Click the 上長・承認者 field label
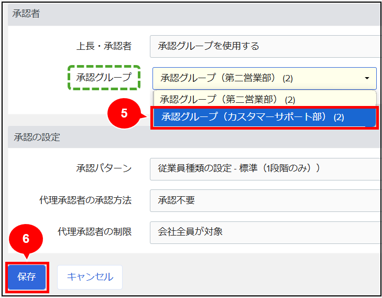Screen dimensions: 382x298 [x=104, y=46]
